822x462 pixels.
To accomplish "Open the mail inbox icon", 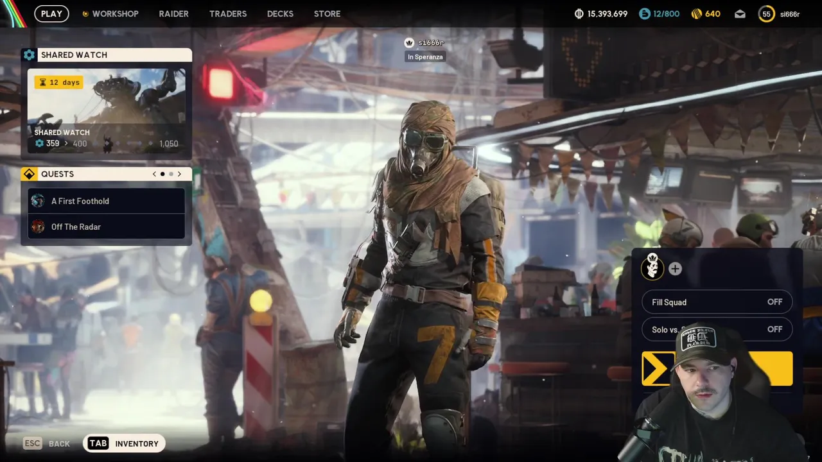I will 740,13.
